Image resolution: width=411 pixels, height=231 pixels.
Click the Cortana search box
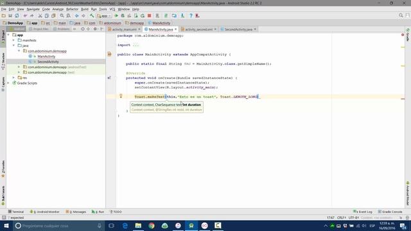pos(59,225)
